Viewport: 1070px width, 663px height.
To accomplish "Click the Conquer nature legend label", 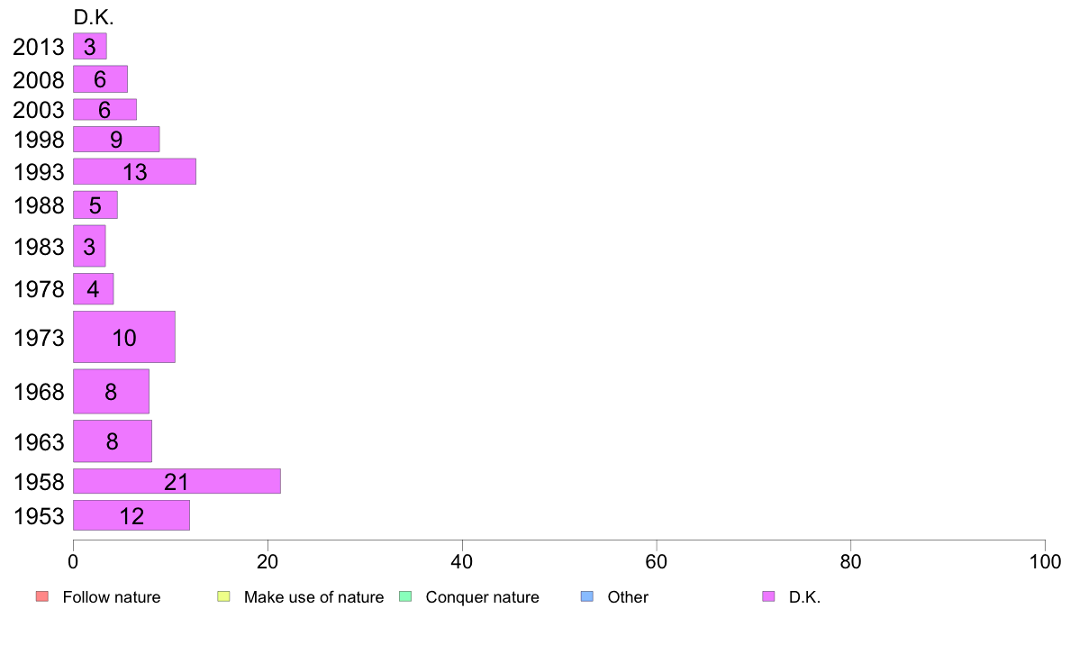I will click(482, 597).
